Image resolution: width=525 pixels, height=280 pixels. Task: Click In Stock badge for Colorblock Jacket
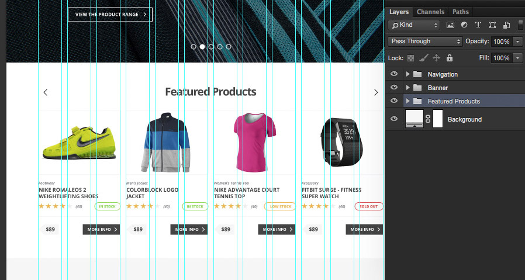tap(195, 206)
